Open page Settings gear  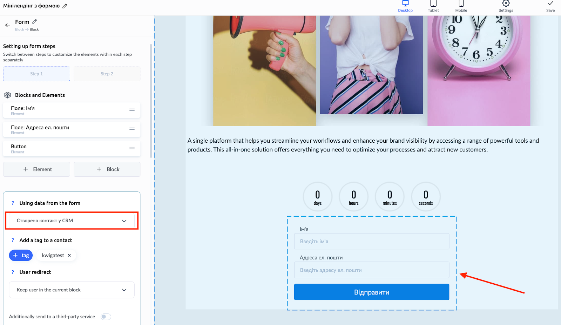point(506,6)
